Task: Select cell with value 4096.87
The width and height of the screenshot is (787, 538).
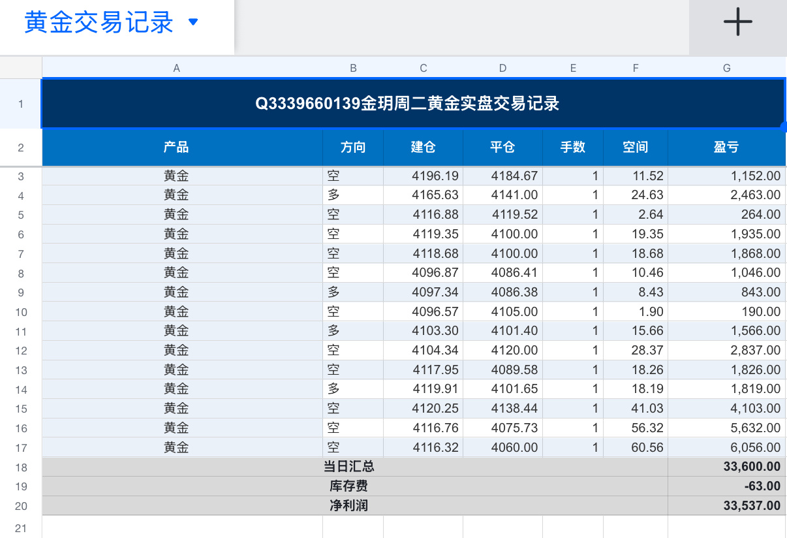Action: tap(424, 272)
